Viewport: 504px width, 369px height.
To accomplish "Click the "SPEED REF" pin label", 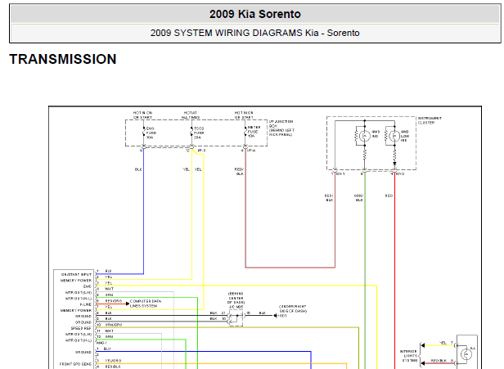I will tap(81, 329).
